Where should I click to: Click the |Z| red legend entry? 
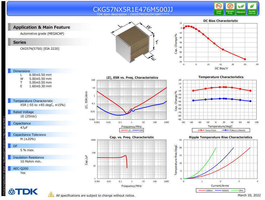pos(126,130)
